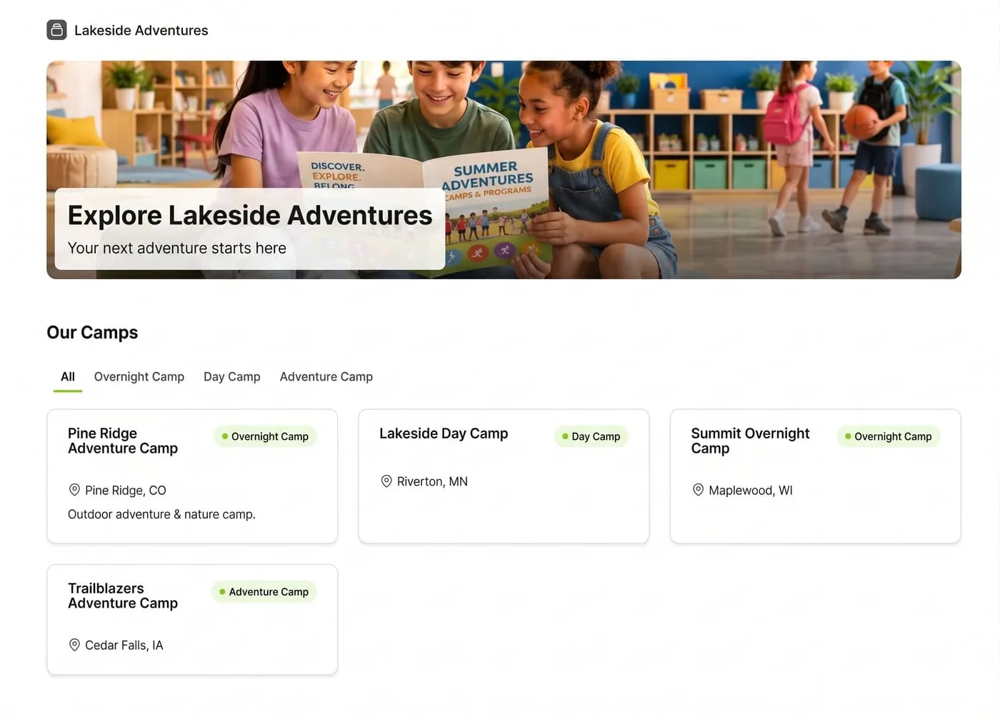Click the location pin beside Cedar Falls, IA
Image resolution: width=1000 pixels, height=727 pixels.
(x=74, y=645)
